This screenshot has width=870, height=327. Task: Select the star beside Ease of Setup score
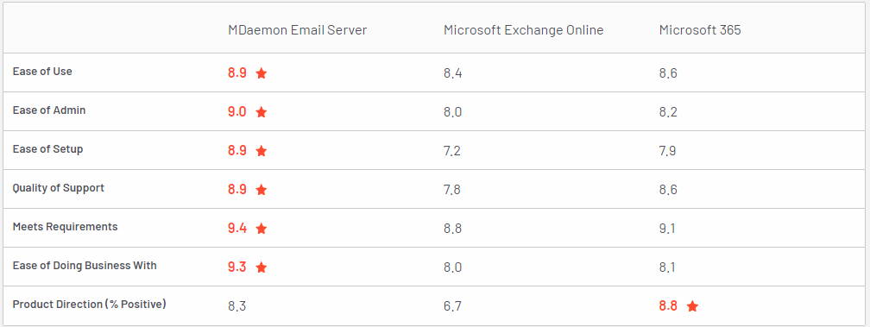point(262,151)
